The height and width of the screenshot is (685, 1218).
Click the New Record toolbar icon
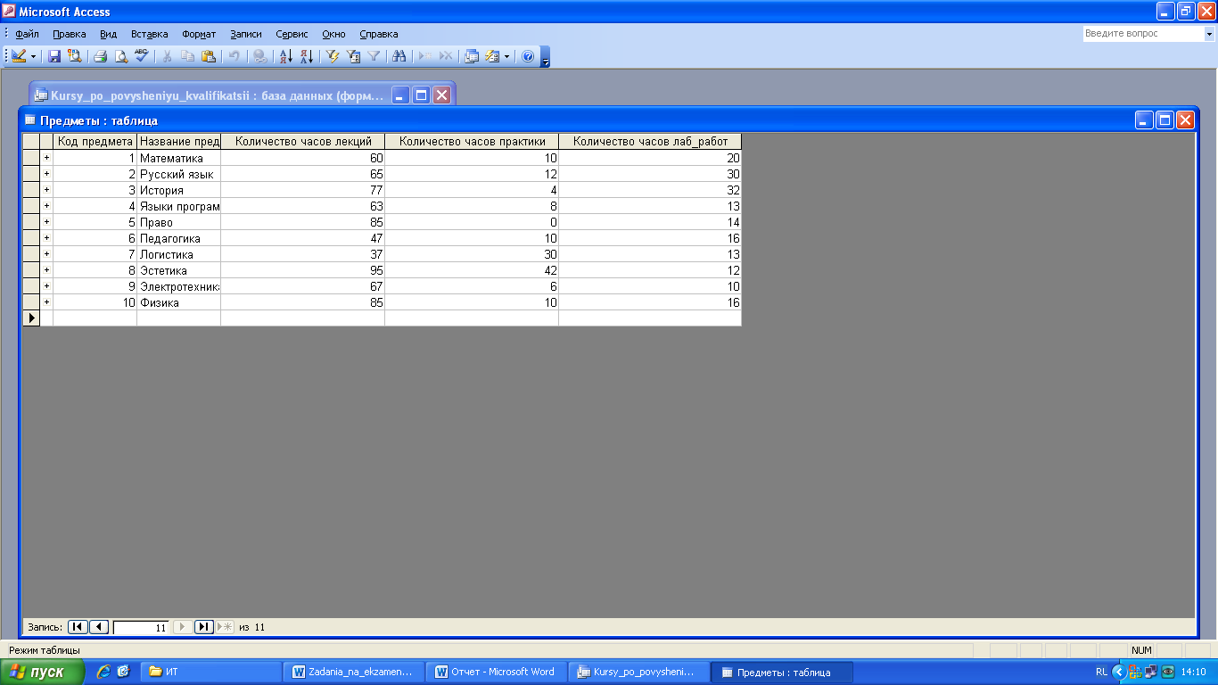[425, 56]
